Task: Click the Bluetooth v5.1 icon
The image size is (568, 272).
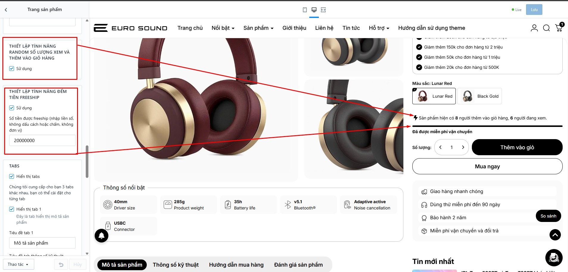Action: (x=288, y=205)
